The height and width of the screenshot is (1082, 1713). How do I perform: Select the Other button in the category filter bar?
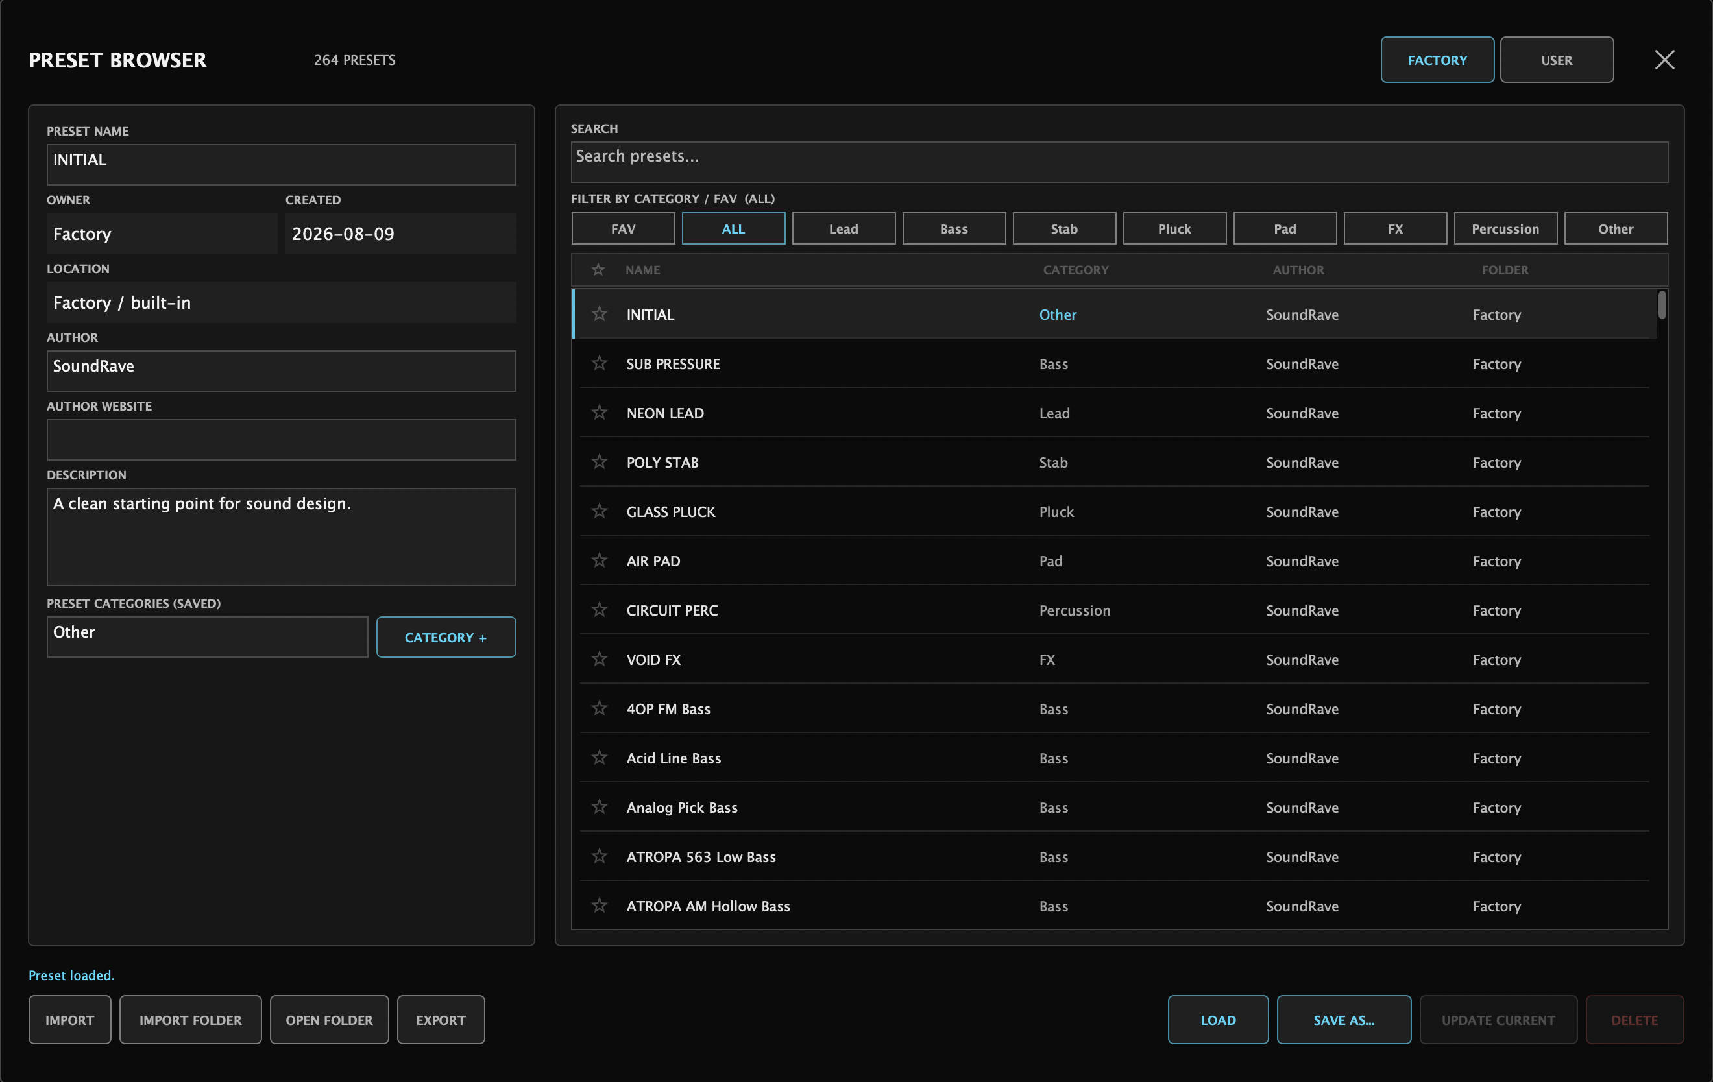pos(1616,228)
